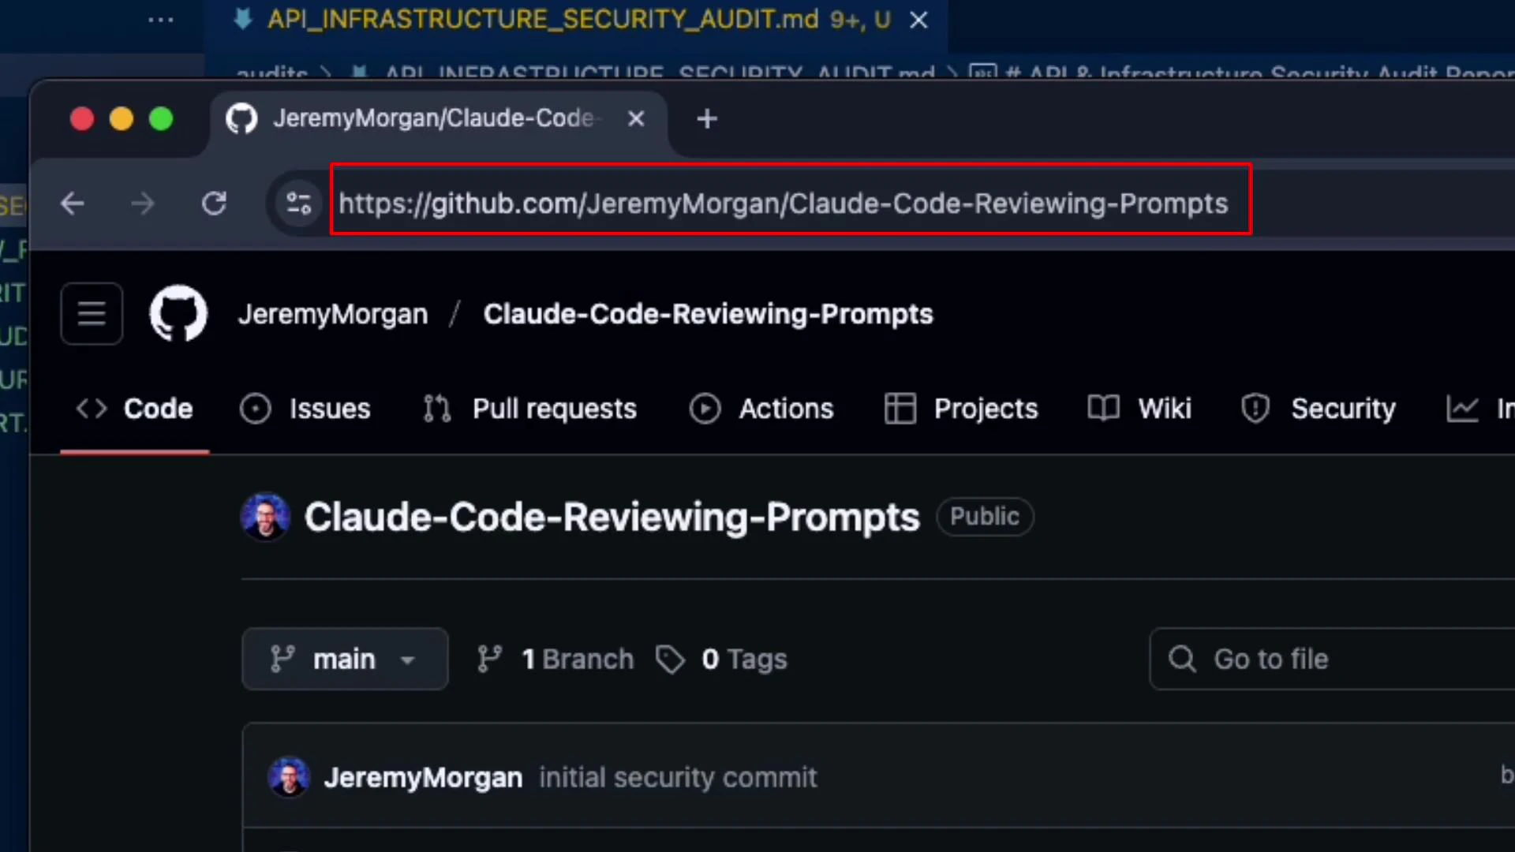Switch to the Projects tab
The image size is (1515, 852).
point(961,409)
